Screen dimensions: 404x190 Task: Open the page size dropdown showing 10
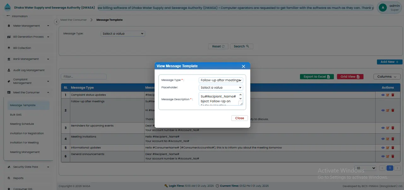pos(365,168)
